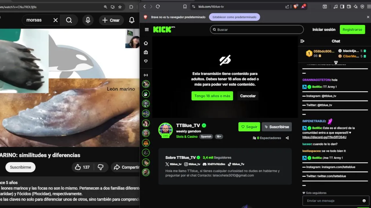Click the Kick logo
Viewport: 371px width, 208px height.
[x=164, y=29]
